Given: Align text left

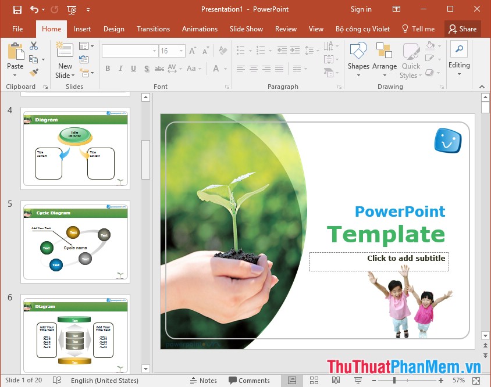Looking at the screenshot, I should (240, 68).
